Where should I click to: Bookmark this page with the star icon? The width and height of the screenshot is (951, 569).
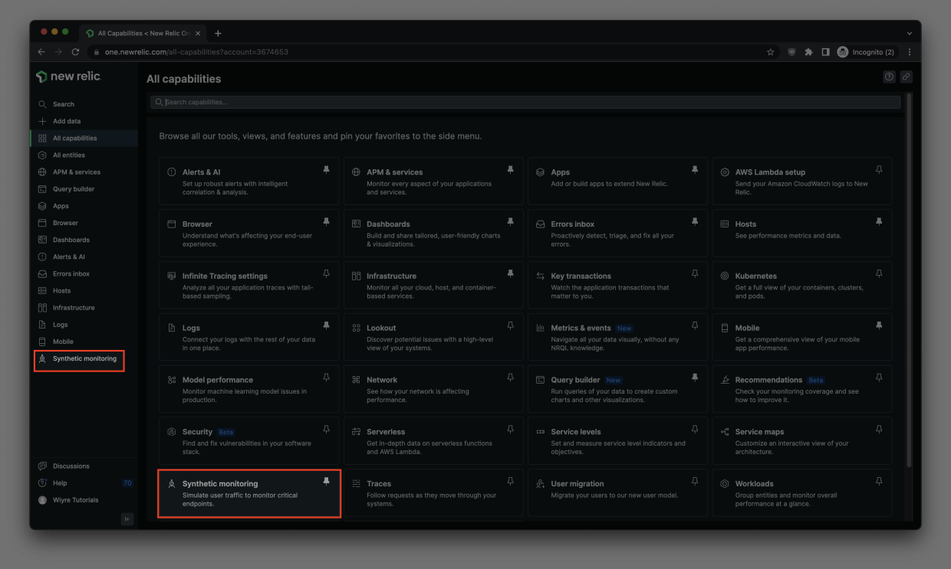770,52
